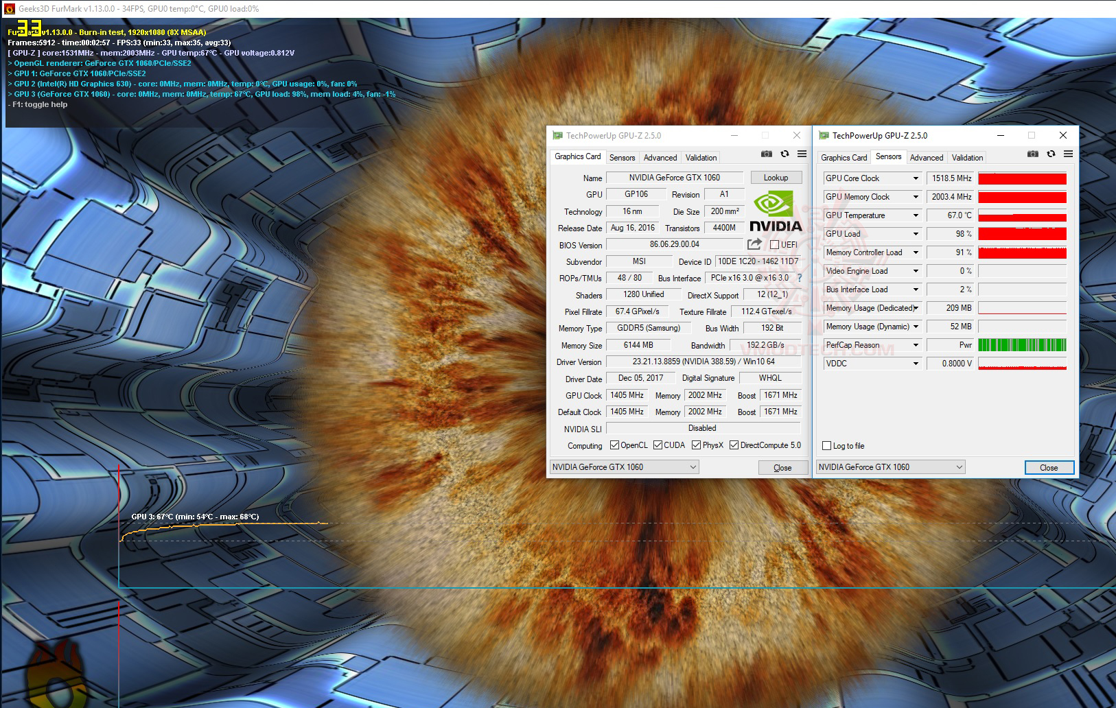
Task: Close the Sensors GPU-Z window with the X
Action: click(x=1062, y=136)
